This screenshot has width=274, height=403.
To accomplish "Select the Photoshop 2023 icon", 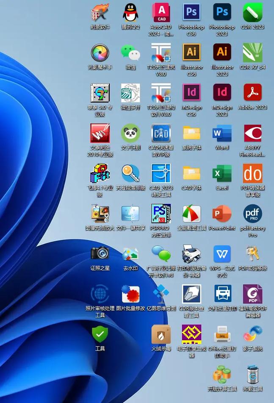I will 222,13.
